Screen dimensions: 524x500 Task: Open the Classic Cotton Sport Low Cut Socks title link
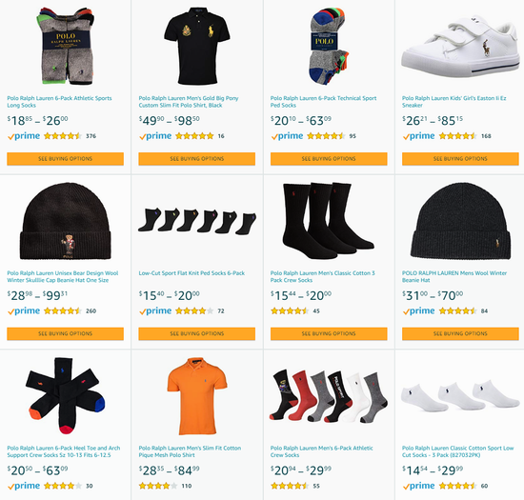(x=458, y=451)
